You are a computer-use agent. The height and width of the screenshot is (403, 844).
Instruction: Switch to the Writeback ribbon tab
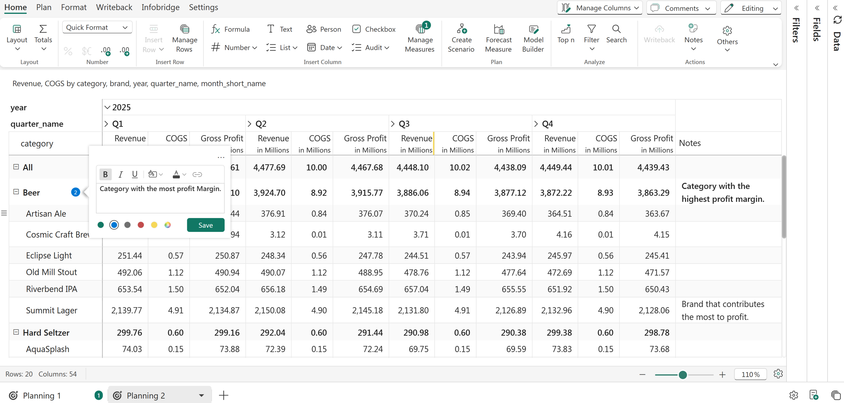click(x=114, y=7)
